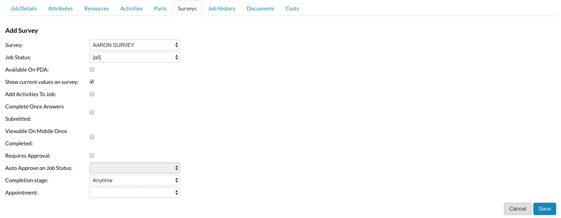Open the Auto Approve on Job Status dropdown
This screenshot has height=218, width=561.
(135, 168)
